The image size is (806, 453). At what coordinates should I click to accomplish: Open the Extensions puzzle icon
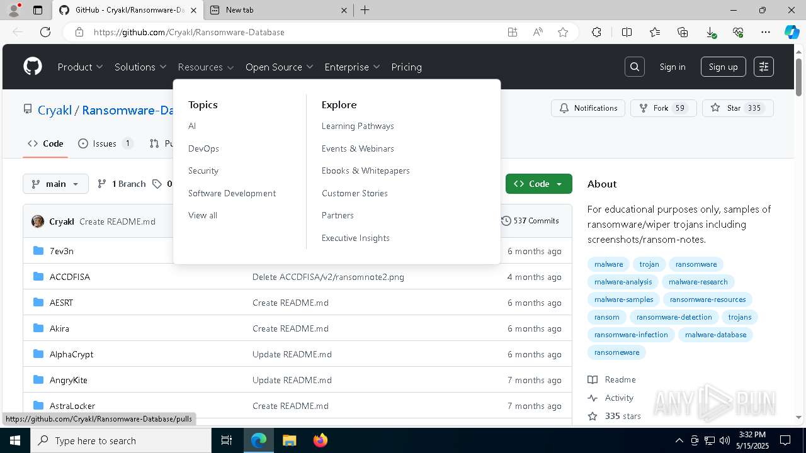[x=596, y=32]
